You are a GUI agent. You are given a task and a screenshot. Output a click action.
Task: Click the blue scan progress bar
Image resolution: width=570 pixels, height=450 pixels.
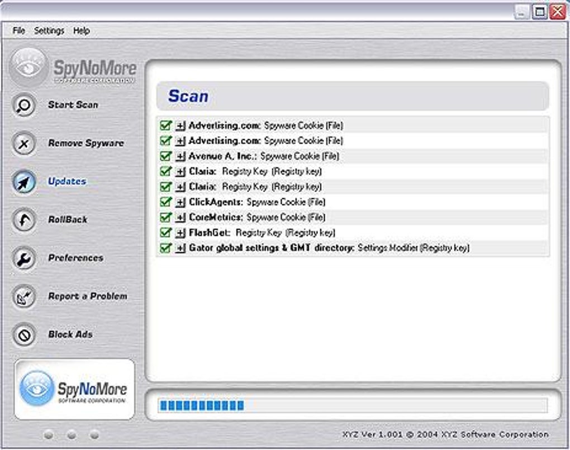click(353, 405)
